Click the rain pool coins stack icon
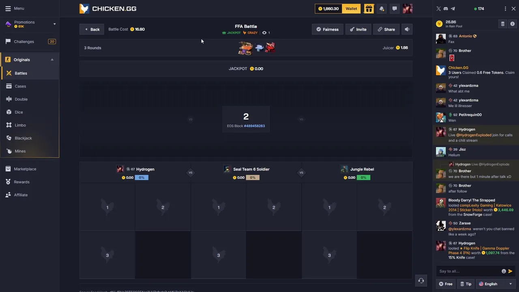Screen dimensions: 519x292 coord(503,24)
